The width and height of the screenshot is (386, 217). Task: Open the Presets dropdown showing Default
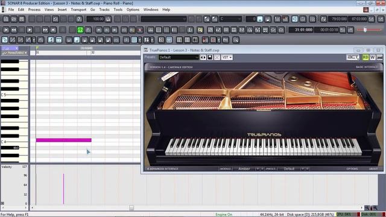coord(179,57)
